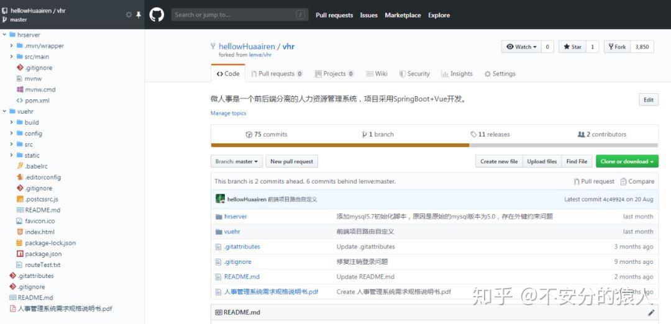Open Explore in top navigation
Screen dimensions: 671x324
[439, 15]
